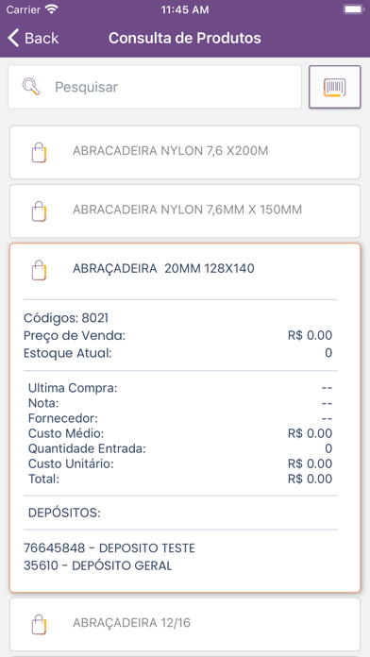Tap the DEPÓSITOS section header

64,514
